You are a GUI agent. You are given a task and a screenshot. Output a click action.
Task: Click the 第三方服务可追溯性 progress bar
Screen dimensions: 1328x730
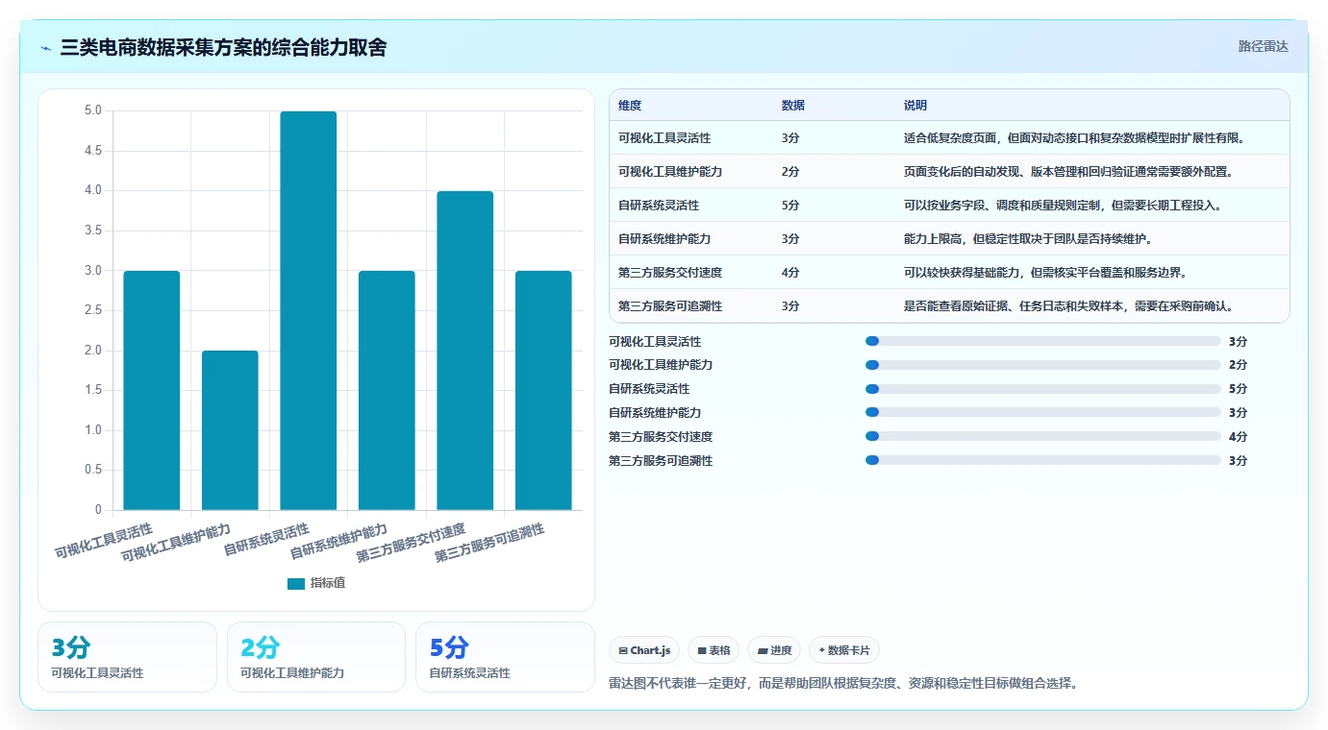pos(1043,461)
